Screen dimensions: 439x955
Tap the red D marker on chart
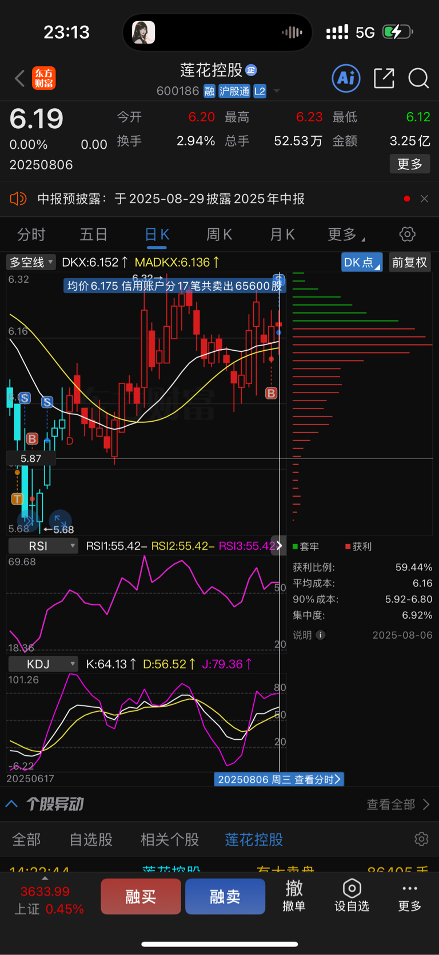coord(70,441)
